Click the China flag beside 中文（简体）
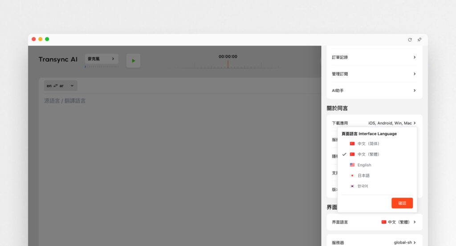This screenshot has height=246, width=456. [352, 143]
